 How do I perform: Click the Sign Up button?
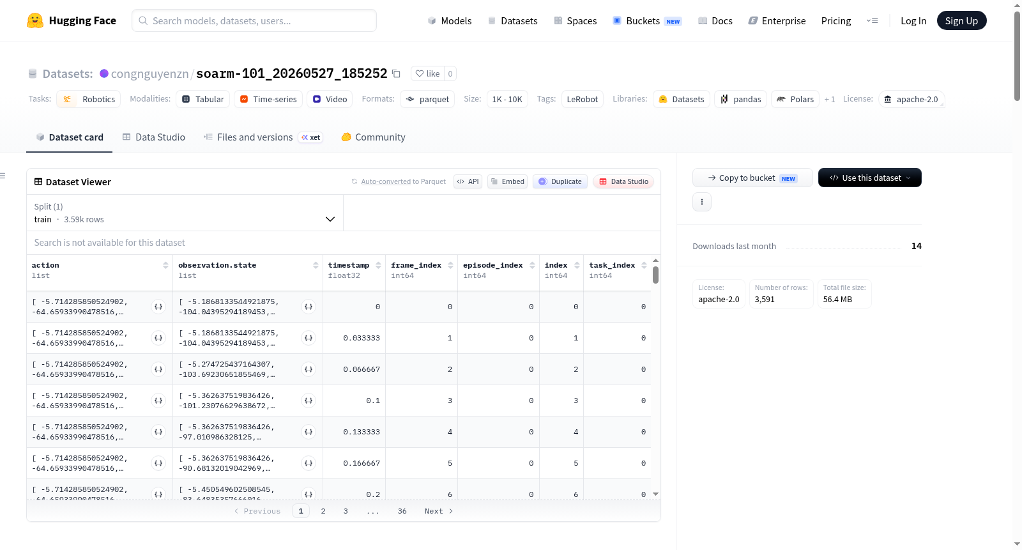pyautogui.click(x=961, y=20)
